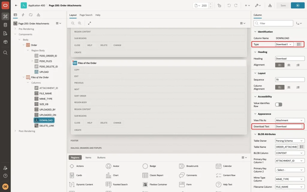Open the page selector dropdown

tap(197, 5)
